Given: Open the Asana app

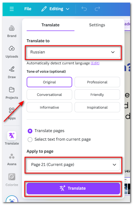Looking at the screenshot, I should tap(12, 159).
